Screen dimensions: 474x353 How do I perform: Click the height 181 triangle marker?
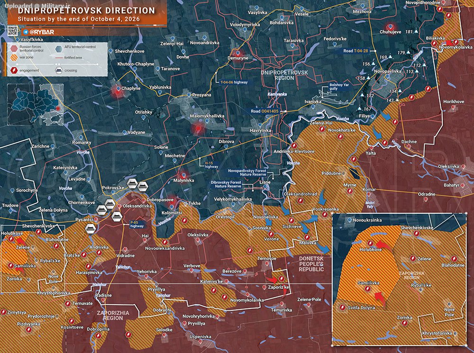point(417,31)
